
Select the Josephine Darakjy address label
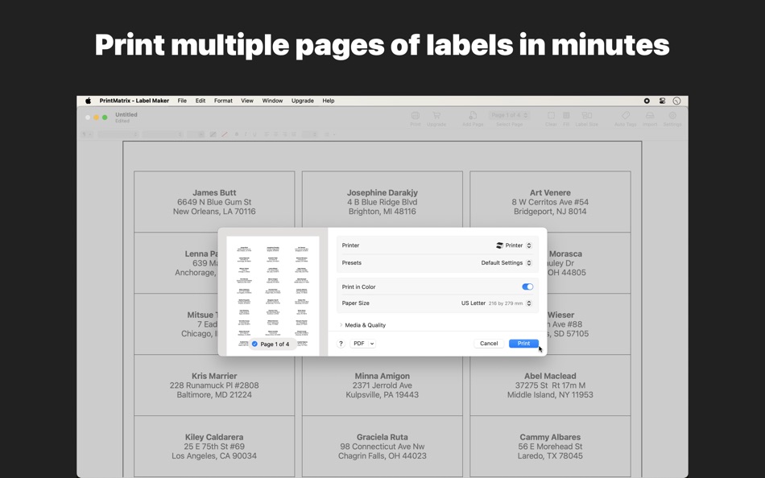pyautogui.click(x=382, y=202)
